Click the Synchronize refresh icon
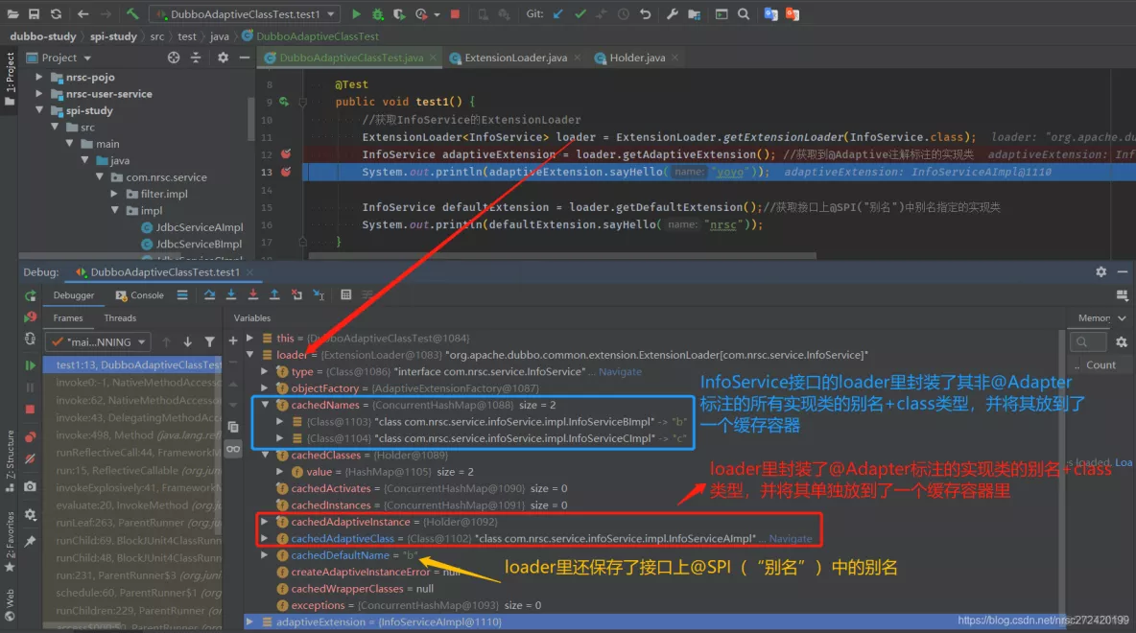The width and height of the screenshot is (1136, 633). (57, 13)
